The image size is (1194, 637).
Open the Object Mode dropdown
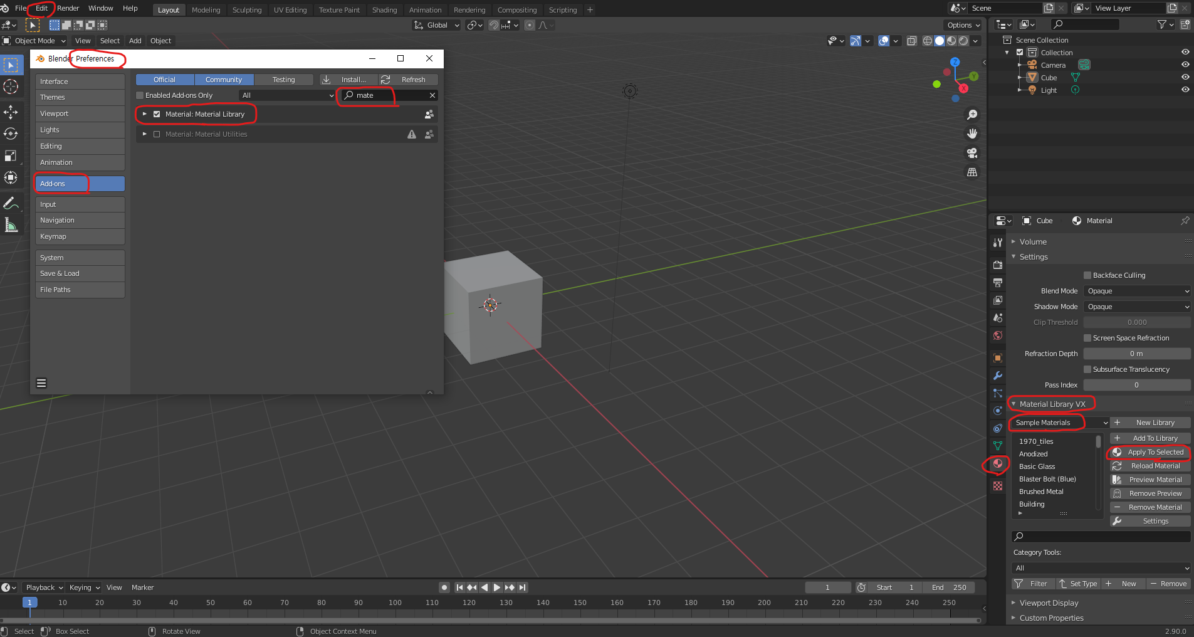tap(34, 41)
